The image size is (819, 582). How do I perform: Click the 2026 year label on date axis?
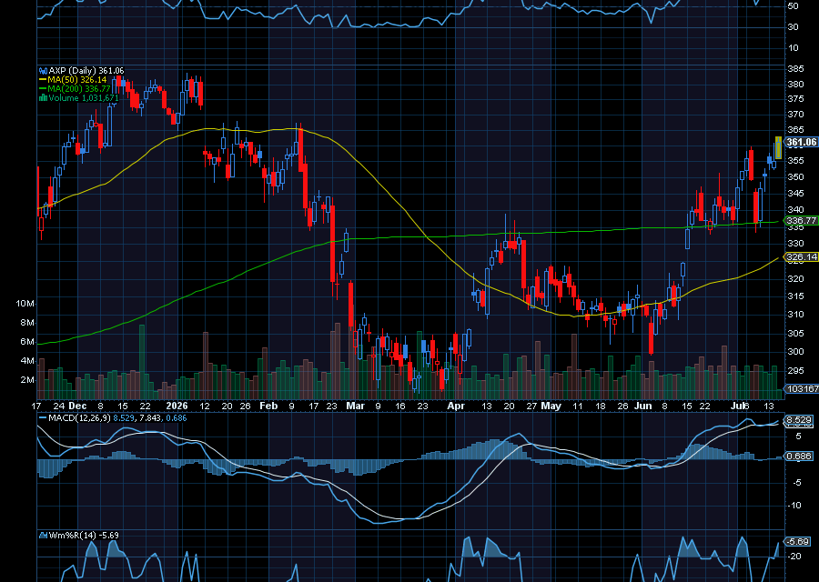coord(177,406)
